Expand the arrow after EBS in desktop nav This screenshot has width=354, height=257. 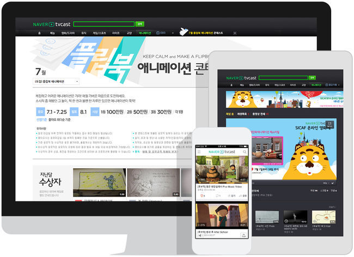pyautogui.click(x=172, y=33)
